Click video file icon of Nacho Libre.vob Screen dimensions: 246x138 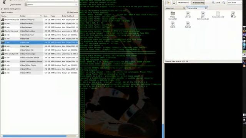pyautogui.click(x=3, y=31)
